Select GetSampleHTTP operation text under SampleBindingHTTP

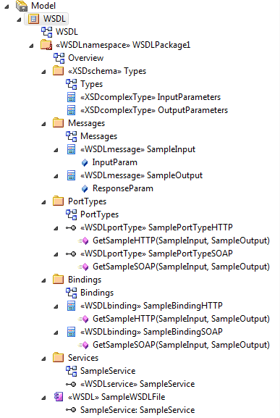181,319
